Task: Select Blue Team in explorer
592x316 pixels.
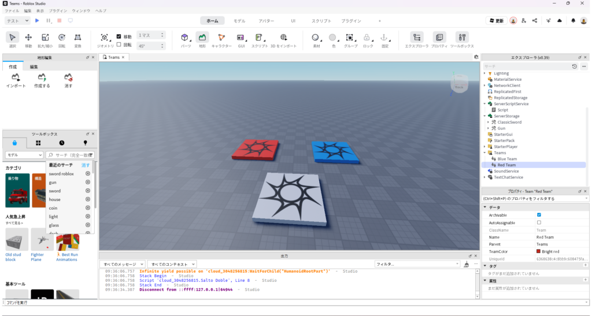Action: pyautogui.click(x=507, y=159)
